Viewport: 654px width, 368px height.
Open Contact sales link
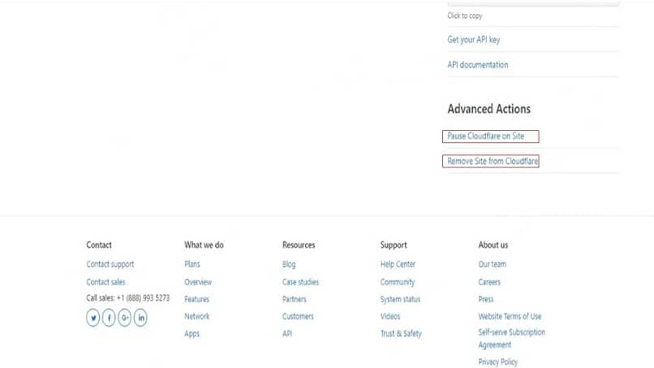click(106, 282)
